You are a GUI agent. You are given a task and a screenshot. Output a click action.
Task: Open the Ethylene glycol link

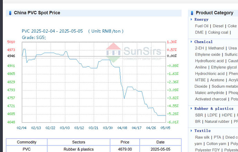(224, 67)
